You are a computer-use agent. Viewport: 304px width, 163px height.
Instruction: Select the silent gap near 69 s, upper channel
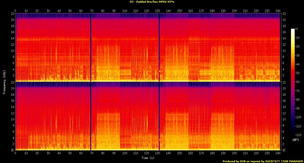tap(91, 47)
